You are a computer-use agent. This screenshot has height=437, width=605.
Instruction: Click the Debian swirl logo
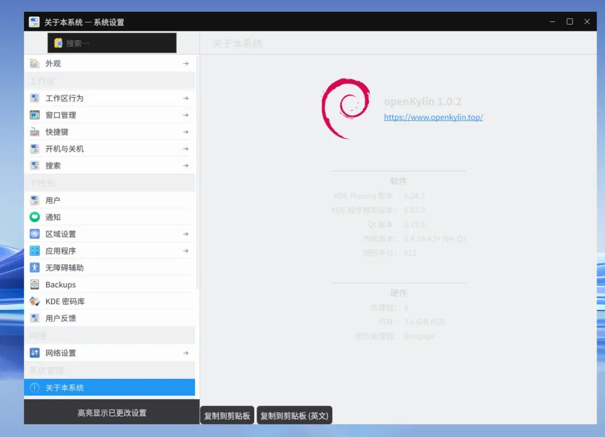pos(346,109)
